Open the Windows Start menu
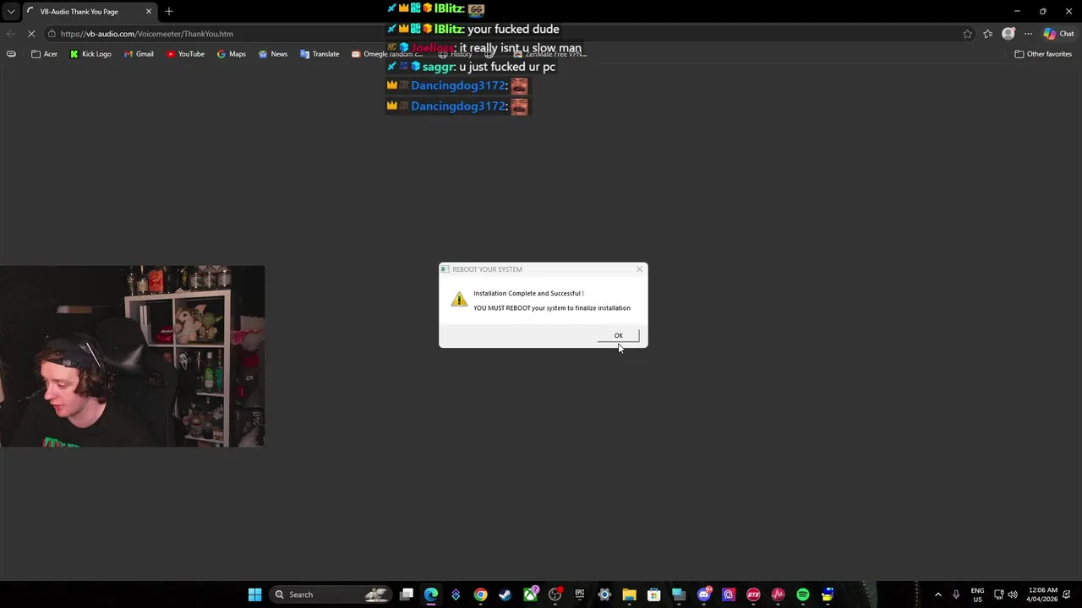This screenshot has height=608, width=1082. 254,594
